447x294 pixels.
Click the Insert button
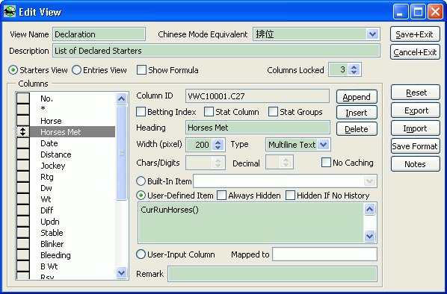[357, 113]
